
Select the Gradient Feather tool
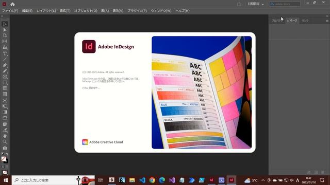click(x=5, y=118)
